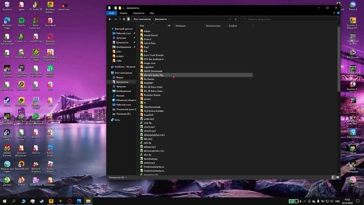Image resolution: width=364 pixels, height=205 pixels.
Task: Select the Arma 3 folder
Action: (x=146, y=39)
